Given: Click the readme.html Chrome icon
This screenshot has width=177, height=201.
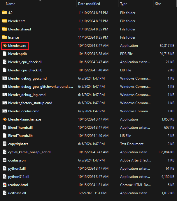Looking at the screenshot, I should click(5, 185).
